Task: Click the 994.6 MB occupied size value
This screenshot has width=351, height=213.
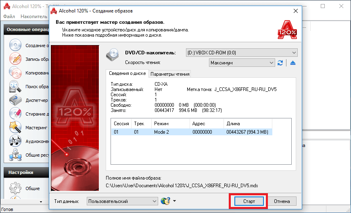Action: point(188,110)
